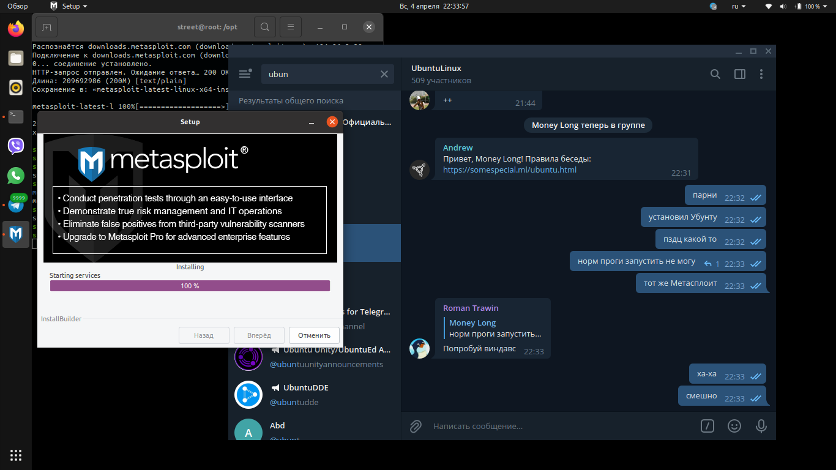Click the Metasploit installing progress bar
This screenshot has width=836, height=470.
pyautogui.click(x=190, y=286)
